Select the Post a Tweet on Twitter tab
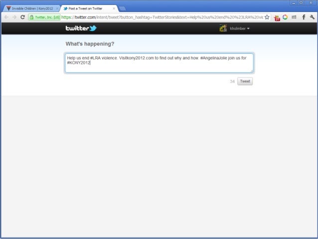318x239 pixels. 88,8
